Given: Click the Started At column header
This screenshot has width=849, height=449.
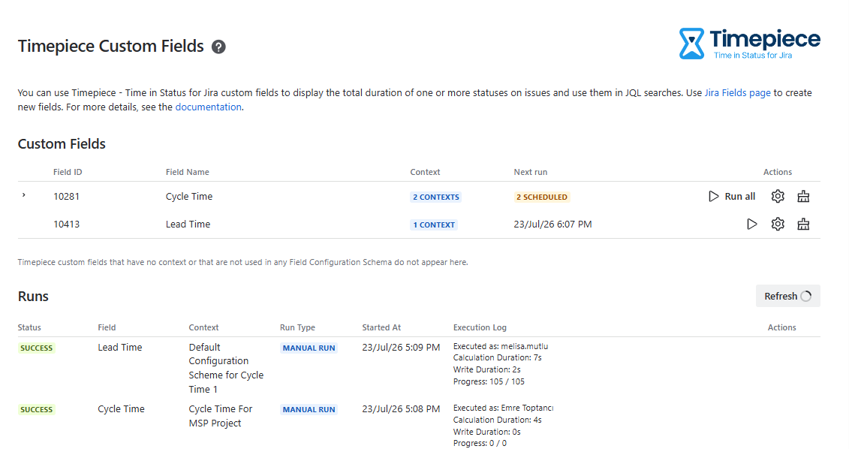Looking at the screenshot, I should pos(382,327).
